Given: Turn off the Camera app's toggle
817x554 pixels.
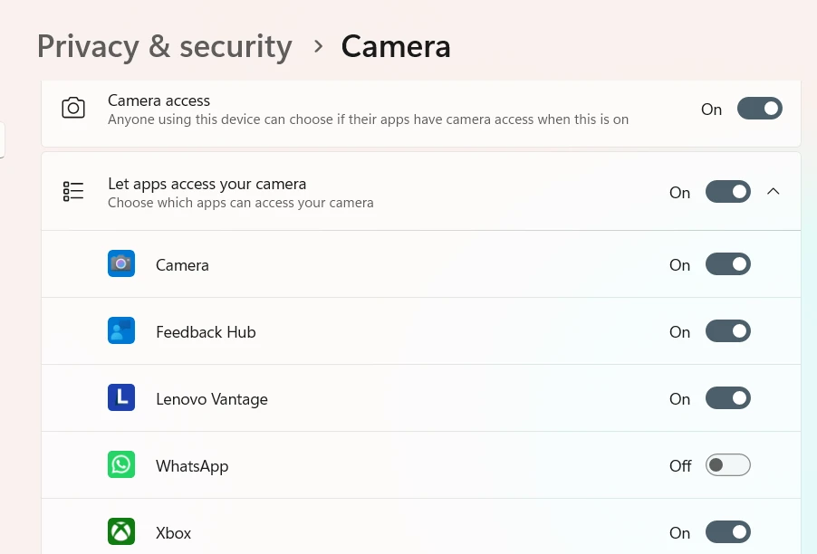Looking at the screenshot, I should pos(727,264).
